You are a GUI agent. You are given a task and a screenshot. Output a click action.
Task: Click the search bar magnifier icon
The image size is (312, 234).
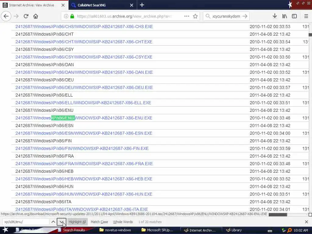[208, 16]
